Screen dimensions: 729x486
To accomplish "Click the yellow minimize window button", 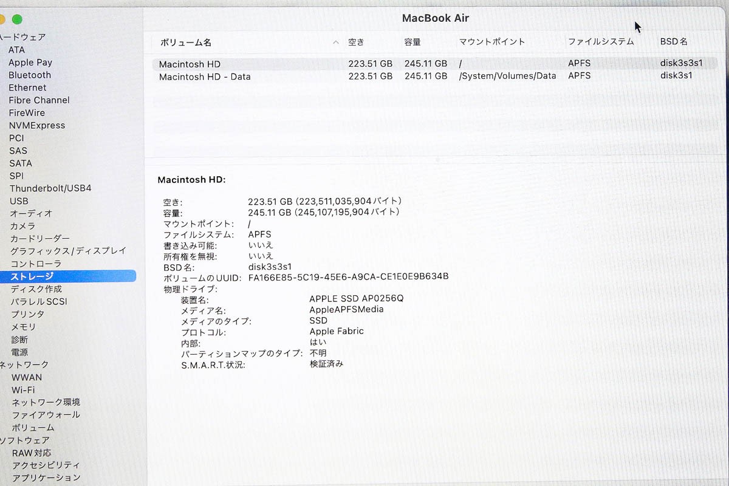I will tap(2, 19).
